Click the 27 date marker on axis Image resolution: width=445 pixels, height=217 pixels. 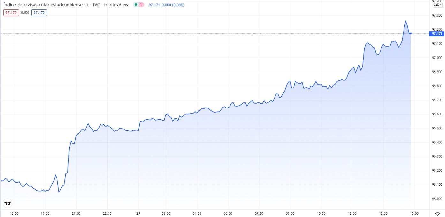(138, 213)
